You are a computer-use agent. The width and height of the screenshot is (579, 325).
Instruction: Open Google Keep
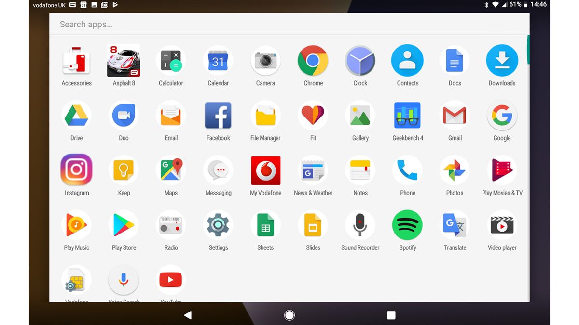click(x=124, y=170)
